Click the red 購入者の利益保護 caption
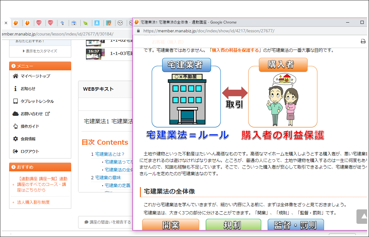This screenshot has height=237, width=369. pos(283,135)
